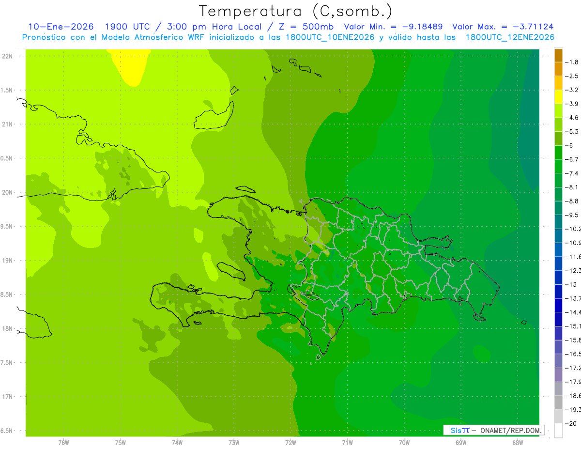Pick the lime swatch between -3.9 and -4.6
The height and width of the screenshot is (449, 581).
558,110
